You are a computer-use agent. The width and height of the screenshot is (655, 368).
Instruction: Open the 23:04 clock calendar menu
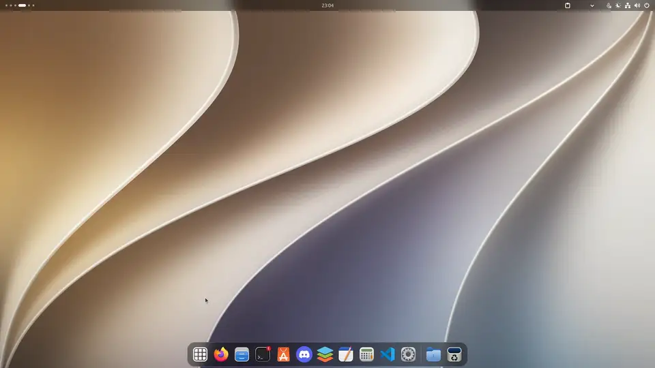pos(327,5)
